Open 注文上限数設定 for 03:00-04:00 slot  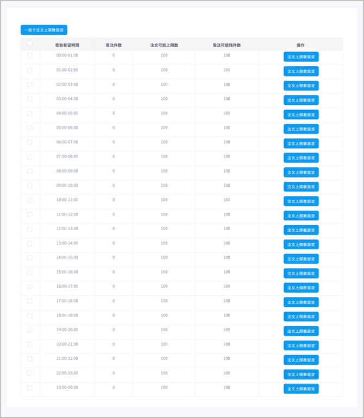(301, 100)
